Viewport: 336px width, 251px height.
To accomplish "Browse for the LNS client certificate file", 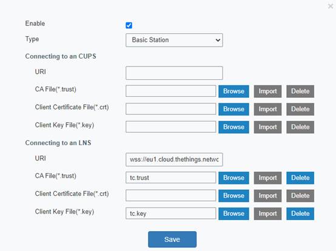I will pyautogui.click(x=234, y=196).
